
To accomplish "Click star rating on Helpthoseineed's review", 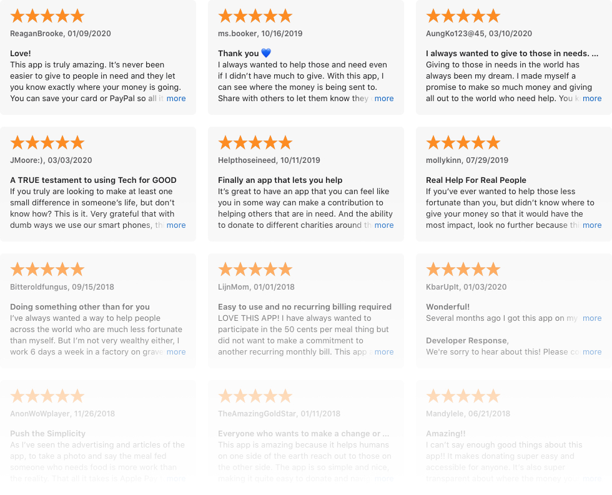I will click(255, 143).
